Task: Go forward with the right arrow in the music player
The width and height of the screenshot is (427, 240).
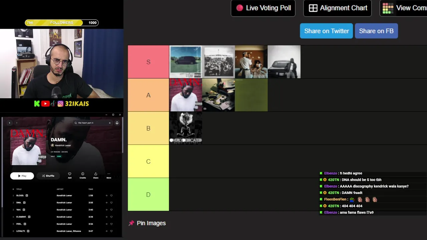Action: coord(17,123)
